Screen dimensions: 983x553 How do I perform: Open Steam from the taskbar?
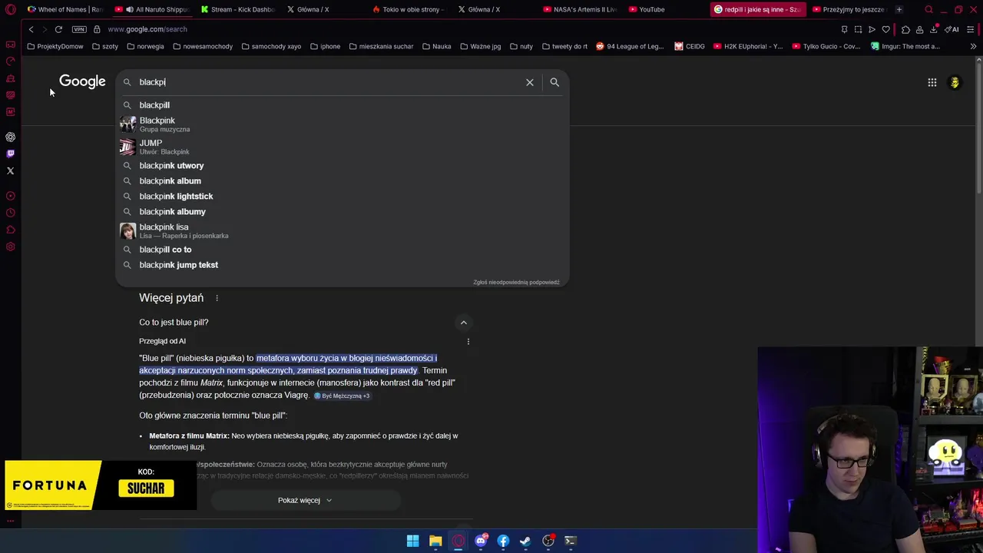click(x=525, y=541)
